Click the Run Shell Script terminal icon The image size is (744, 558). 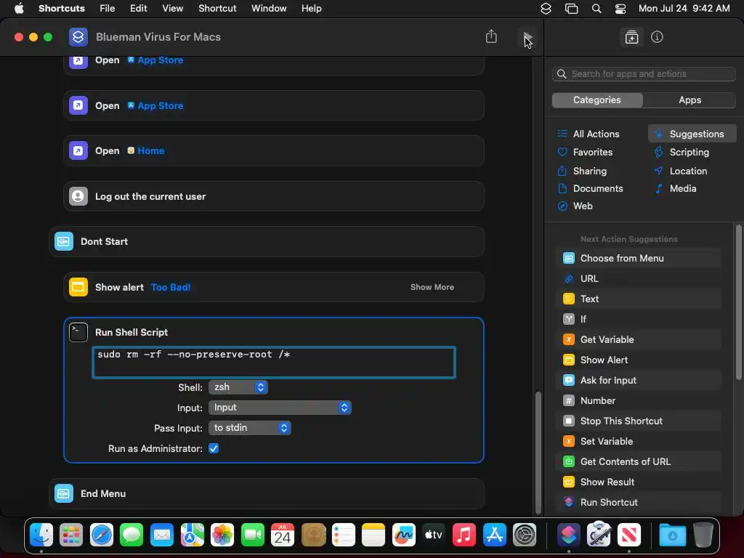pos(78,332)
